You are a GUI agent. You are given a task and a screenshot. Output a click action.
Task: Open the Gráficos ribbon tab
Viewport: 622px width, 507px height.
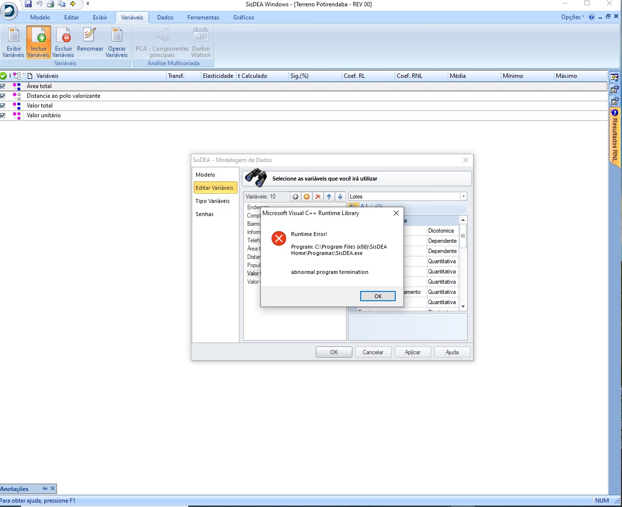coord(243,18)
